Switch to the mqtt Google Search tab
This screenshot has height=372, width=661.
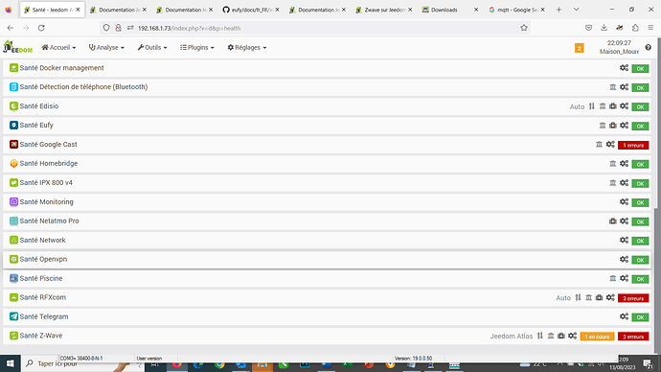tap(516, 10)
